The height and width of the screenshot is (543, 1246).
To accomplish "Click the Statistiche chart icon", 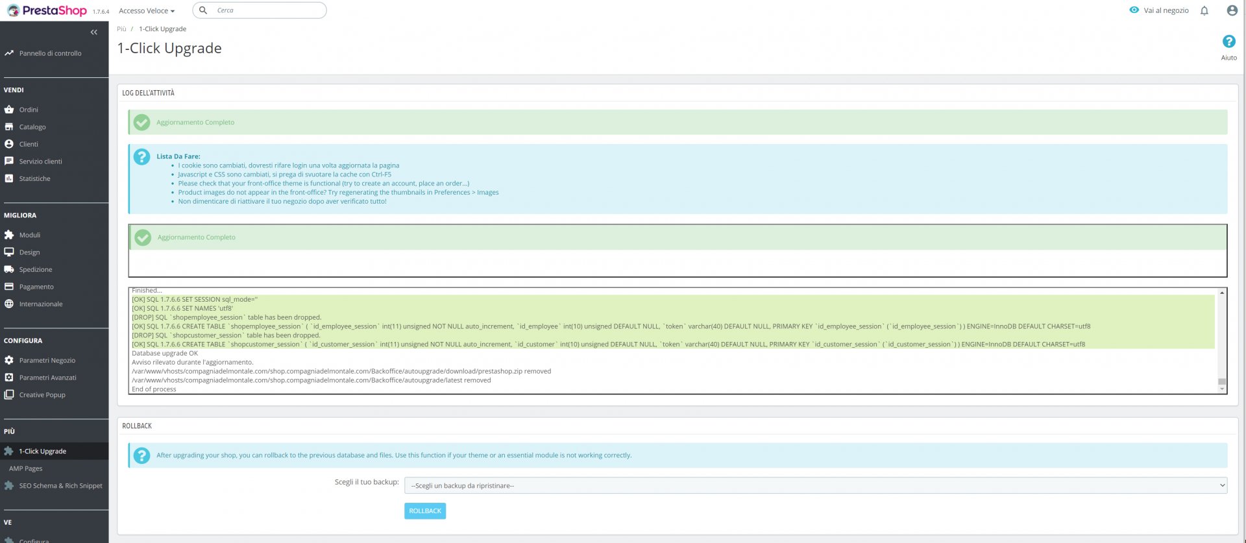I will (9, 178).
